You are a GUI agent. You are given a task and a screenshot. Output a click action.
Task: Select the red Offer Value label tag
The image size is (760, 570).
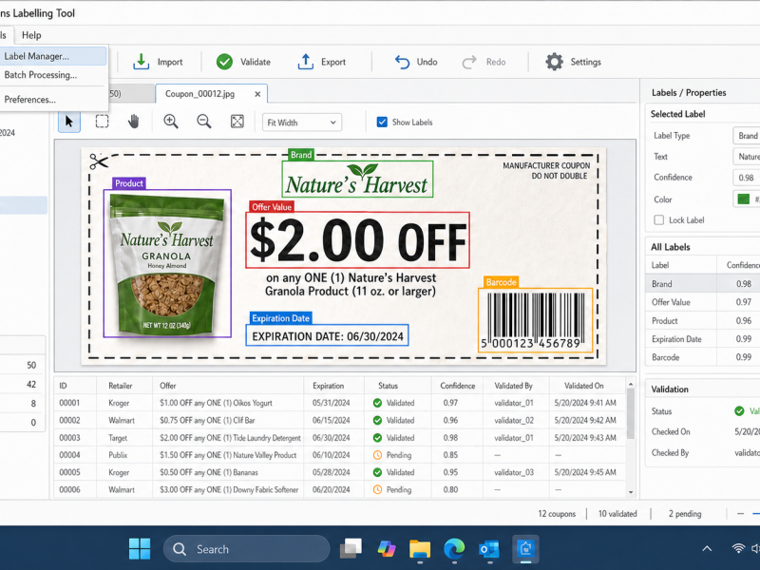pos(272,207)
